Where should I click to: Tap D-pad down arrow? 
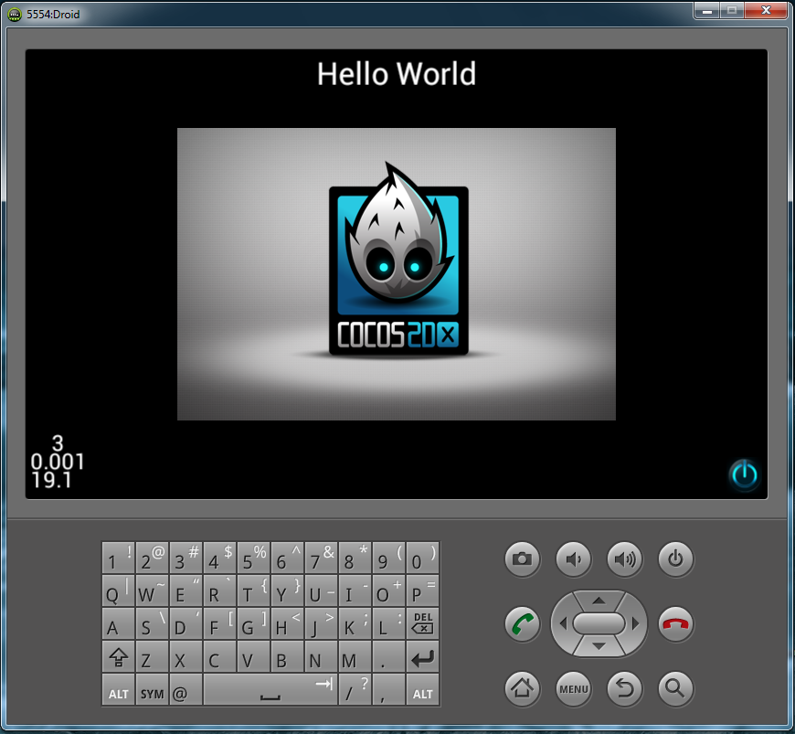point(599,646)
